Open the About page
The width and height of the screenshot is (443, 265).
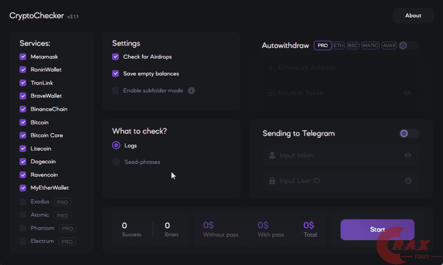click(413, 16)
